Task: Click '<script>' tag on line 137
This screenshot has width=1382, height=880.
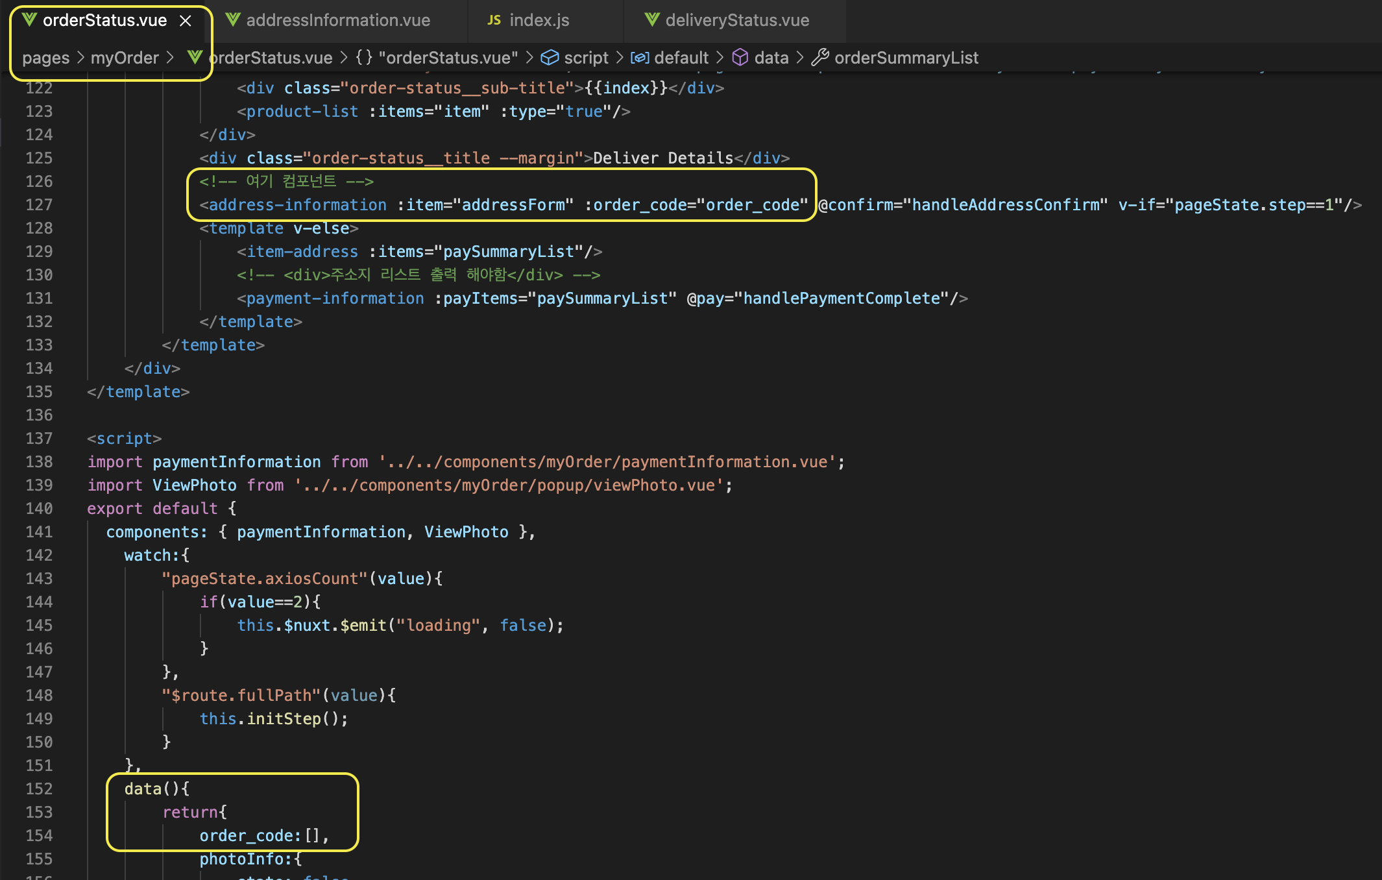Action: click(x=125, y=438)
